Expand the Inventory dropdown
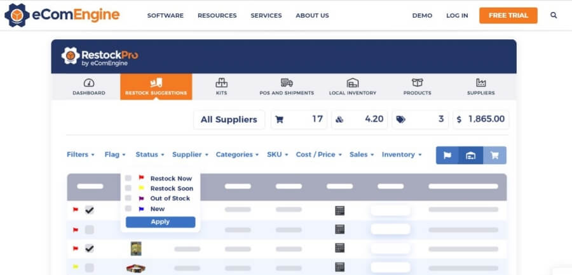Image resolution: width=572 pixels, height=275 pixels. [402, 155]
